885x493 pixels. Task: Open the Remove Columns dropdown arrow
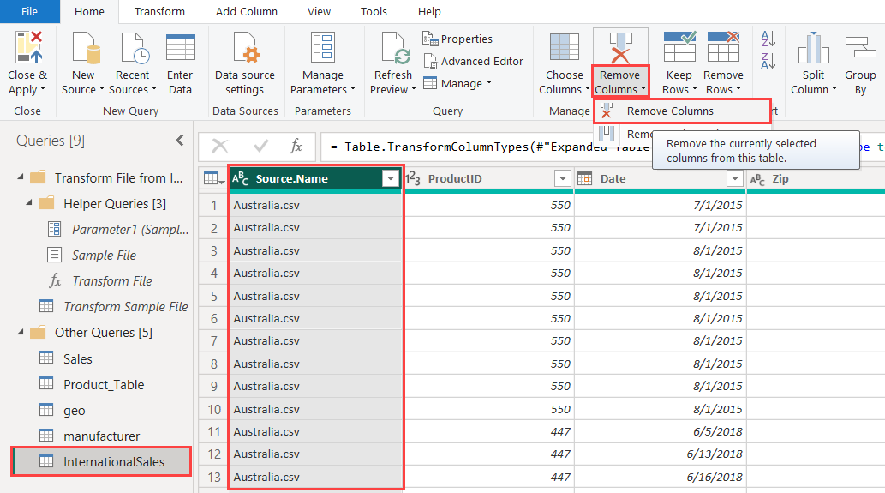[x=643, y=88]
